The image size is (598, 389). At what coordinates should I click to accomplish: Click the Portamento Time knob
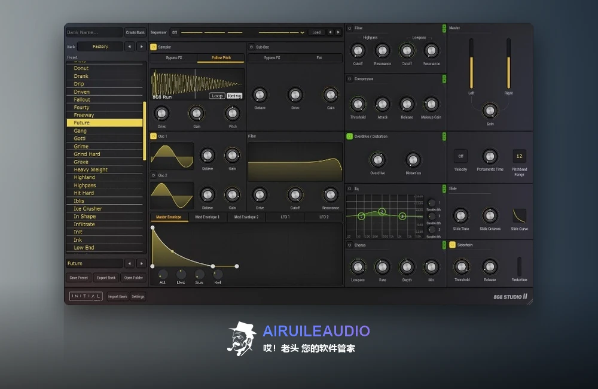[490, 156]
